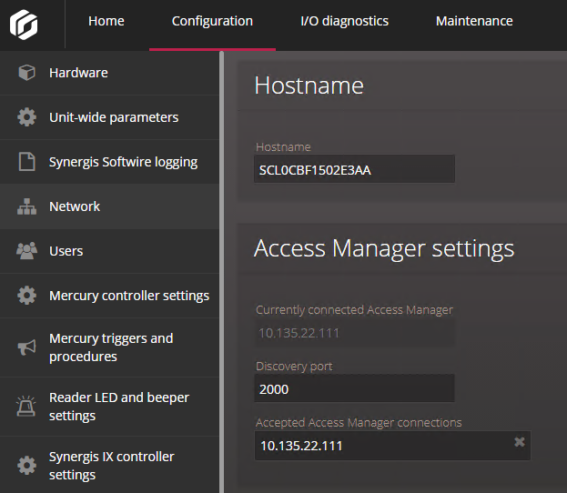Click the Users group icon

pyautogui.click(x=26, y=251)
